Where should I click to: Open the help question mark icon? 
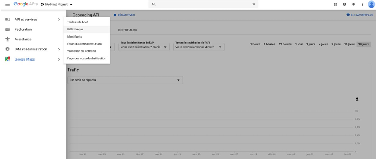(x=344, y=4)
